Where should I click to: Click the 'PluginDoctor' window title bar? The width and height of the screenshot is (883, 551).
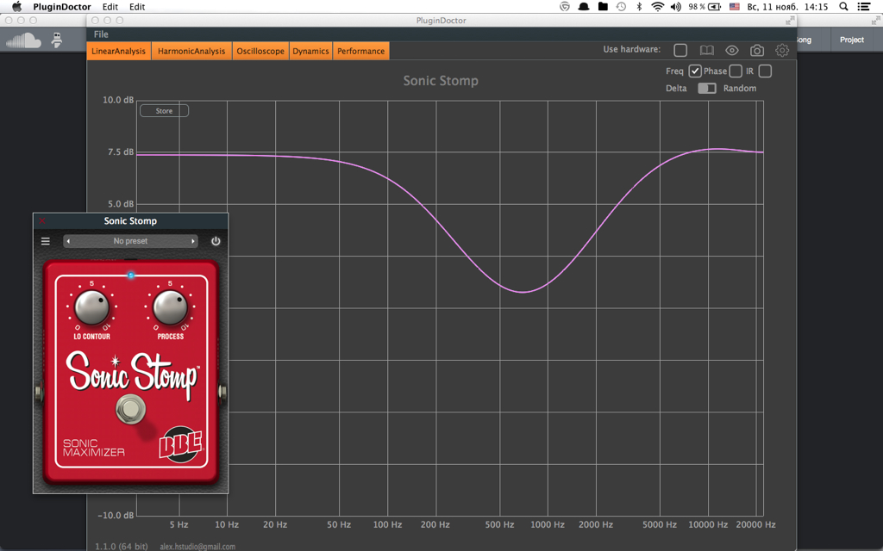point(441,21)
